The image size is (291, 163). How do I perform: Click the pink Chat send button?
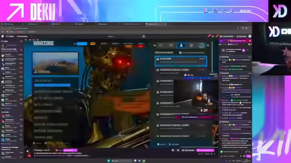249,156
